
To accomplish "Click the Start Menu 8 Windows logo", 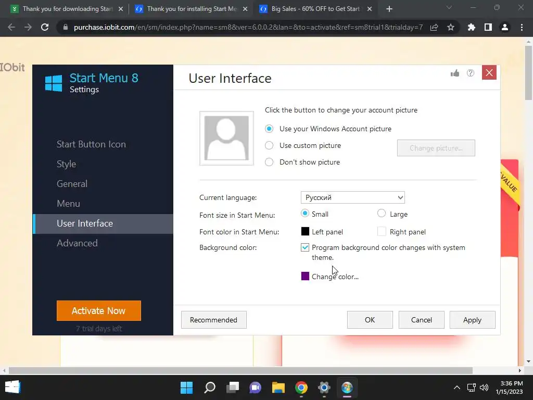I will [x=54, y=83].
